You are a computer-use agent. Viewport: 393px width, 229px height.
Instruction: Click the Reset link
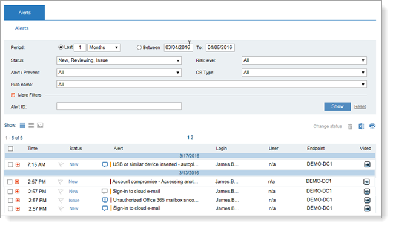(360, 106)
